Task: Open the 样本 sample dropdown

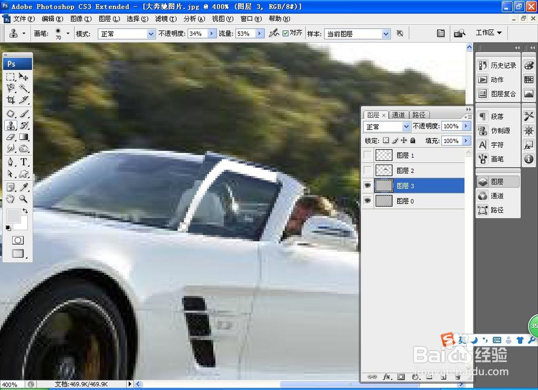Action: click(386, 33)
